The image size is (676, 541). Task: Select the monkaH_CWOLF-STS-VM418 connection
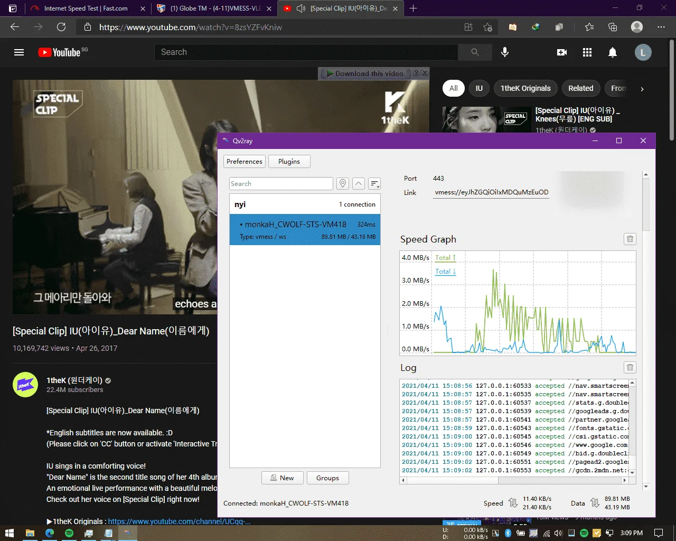pos(305,230)
